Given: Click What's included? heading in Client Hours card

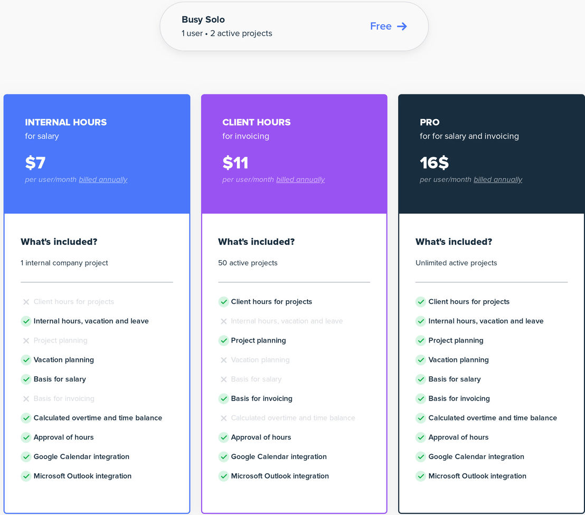Looking at the screenshot, I should [256, 242].
